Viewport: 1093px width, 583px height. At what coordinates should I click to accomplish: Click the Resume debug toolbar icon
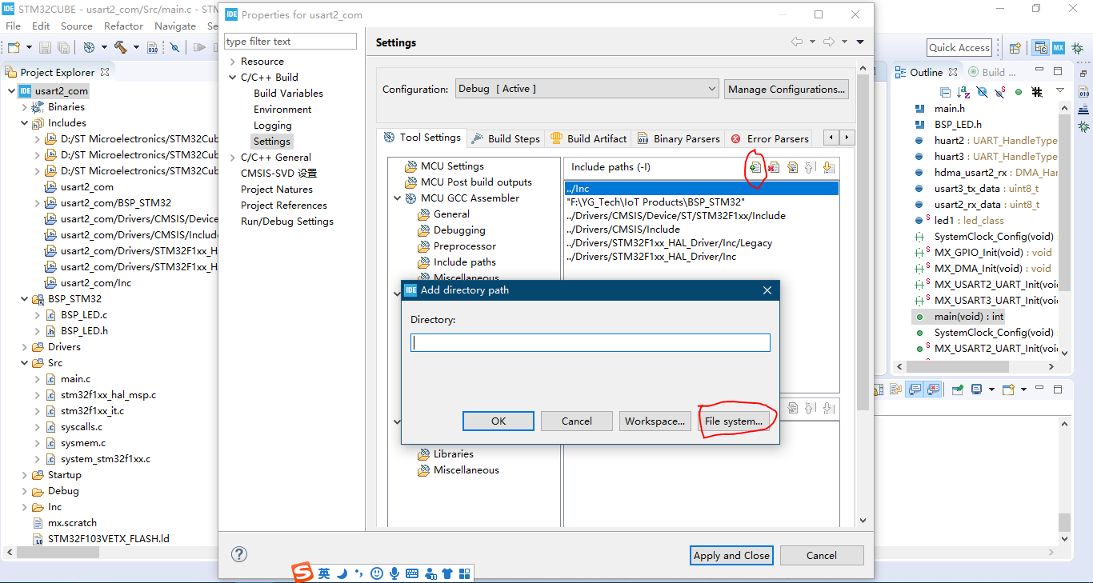pos(198,48)
